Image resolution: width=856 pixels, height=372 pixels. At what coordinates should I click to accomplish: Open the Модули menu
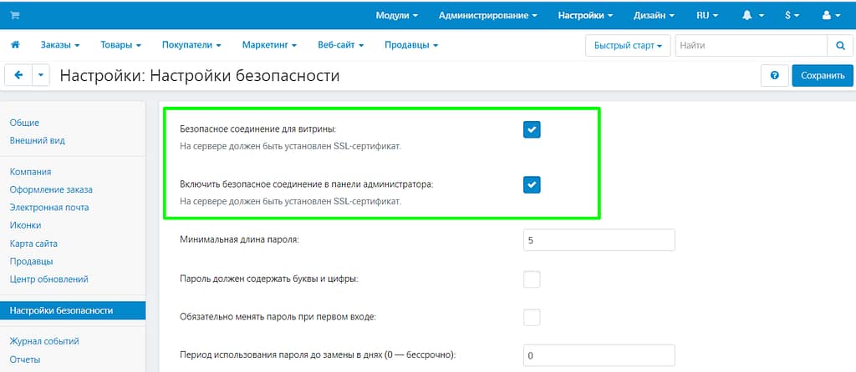click(396, 15)
